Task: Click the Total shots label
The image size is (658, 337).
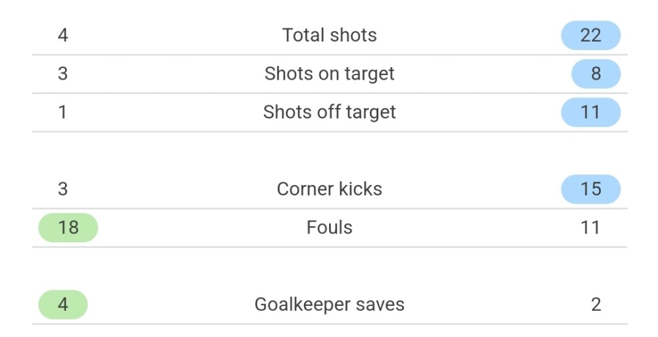Action: (330, 36)
